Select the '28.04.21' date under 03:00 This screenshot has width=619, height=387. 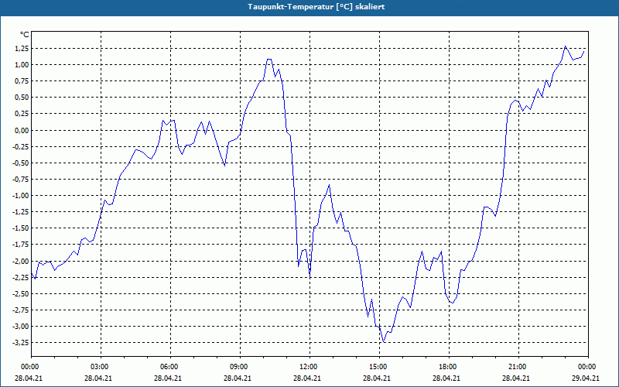click(x=98, y=378)
